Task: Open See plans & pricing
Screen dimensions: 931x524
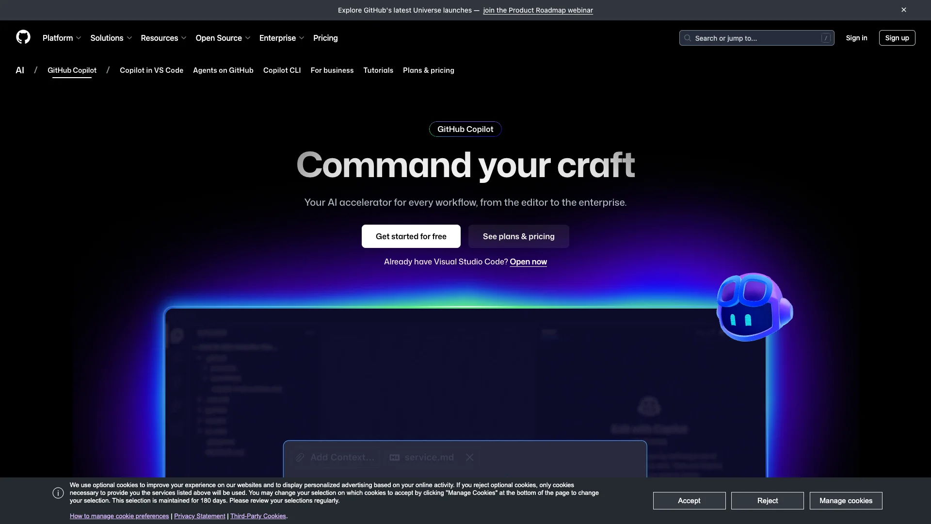Action: (518, 236)
